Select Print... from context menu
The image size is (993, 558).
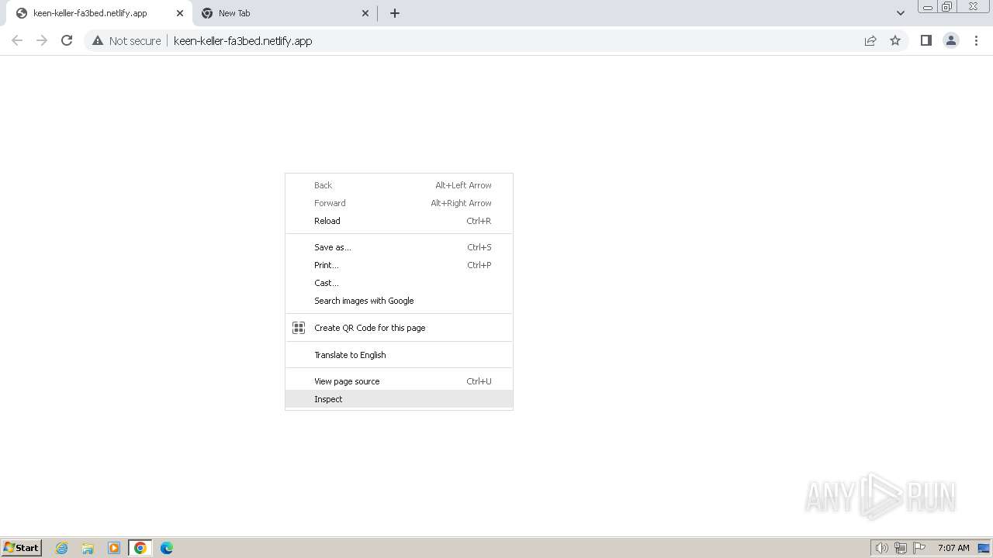(399, 265)
